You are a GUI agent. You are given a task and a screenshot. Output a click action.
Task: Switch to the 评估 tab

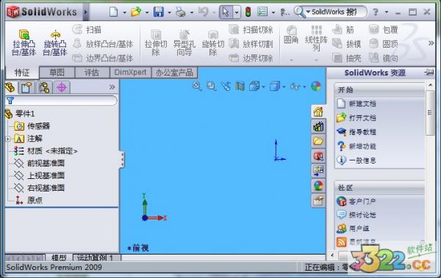click(92, 73)
